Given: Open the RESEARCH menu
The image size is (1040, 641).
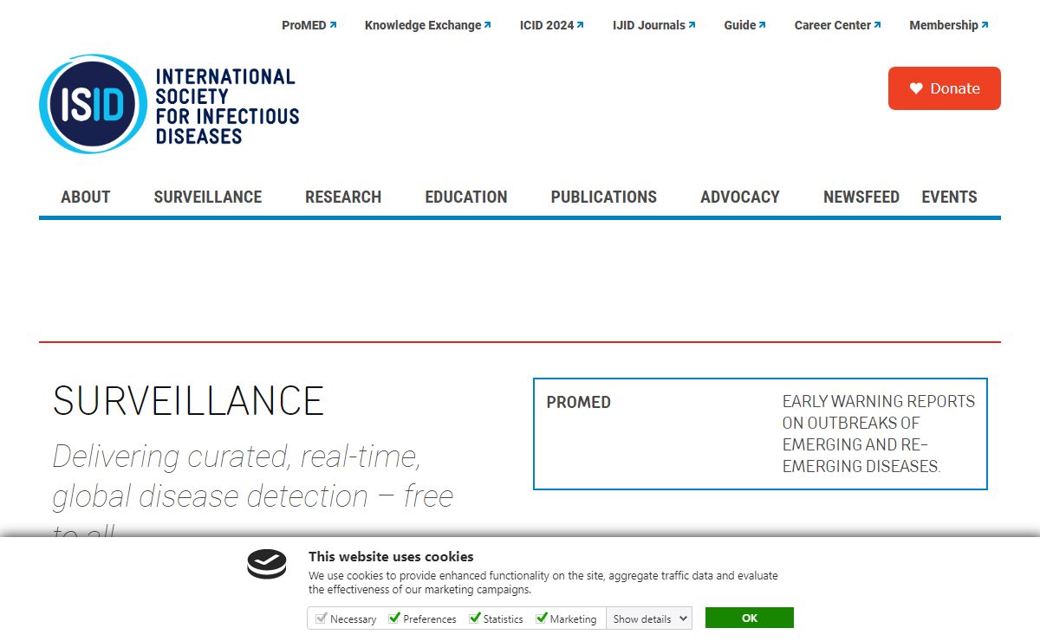Looking at the screenshot, I should click(x=343, y=197).
